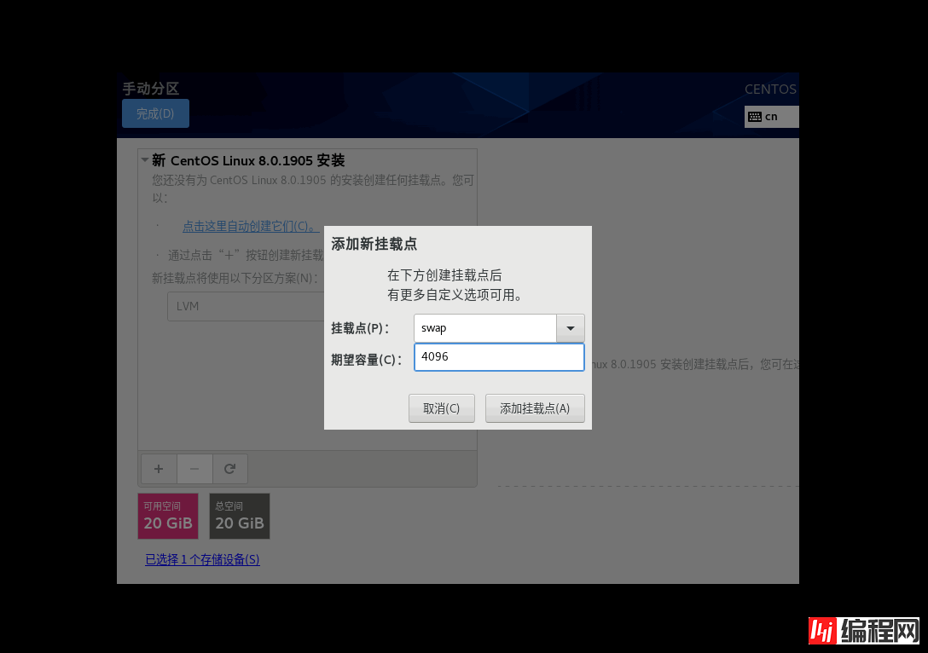The height and width of the screenshot is (653, 928).
Task: Click the circular reload storage icon
Action: click(x=229, y=469)
